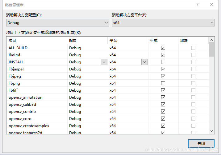Uncheck the libjpeg build checkbox
The image size is (221, 155).
point(163,76)
